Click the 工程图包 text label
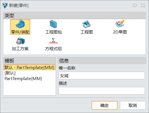The width and height of the screenshot is (149, 113). tap(53, 32)
